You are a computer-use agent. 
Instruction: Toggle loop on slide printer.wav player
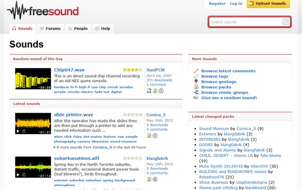tap(24, 131)
